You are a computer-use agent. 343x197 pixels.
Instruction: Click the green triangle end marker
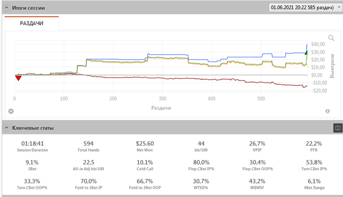coord(306,52)
